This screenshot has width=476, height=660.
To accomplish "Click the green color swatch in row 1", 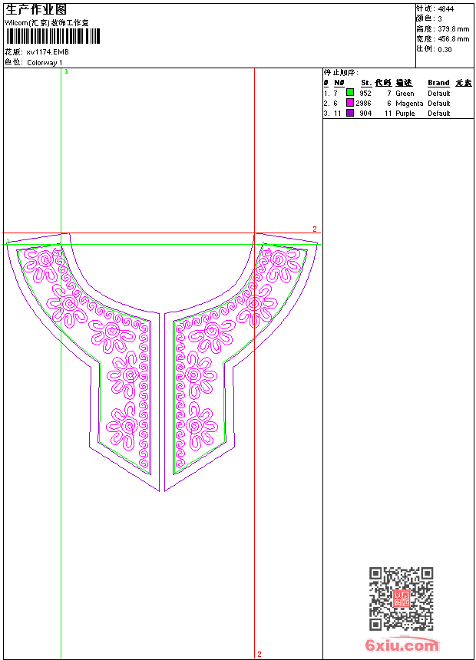I will pos(349,93).
